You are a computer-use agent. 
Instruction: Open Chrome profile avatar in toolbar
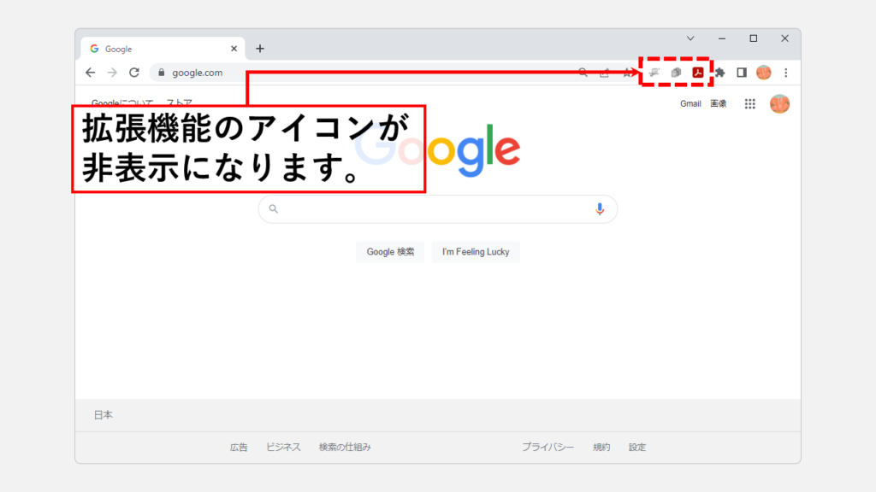pos(763,73)
